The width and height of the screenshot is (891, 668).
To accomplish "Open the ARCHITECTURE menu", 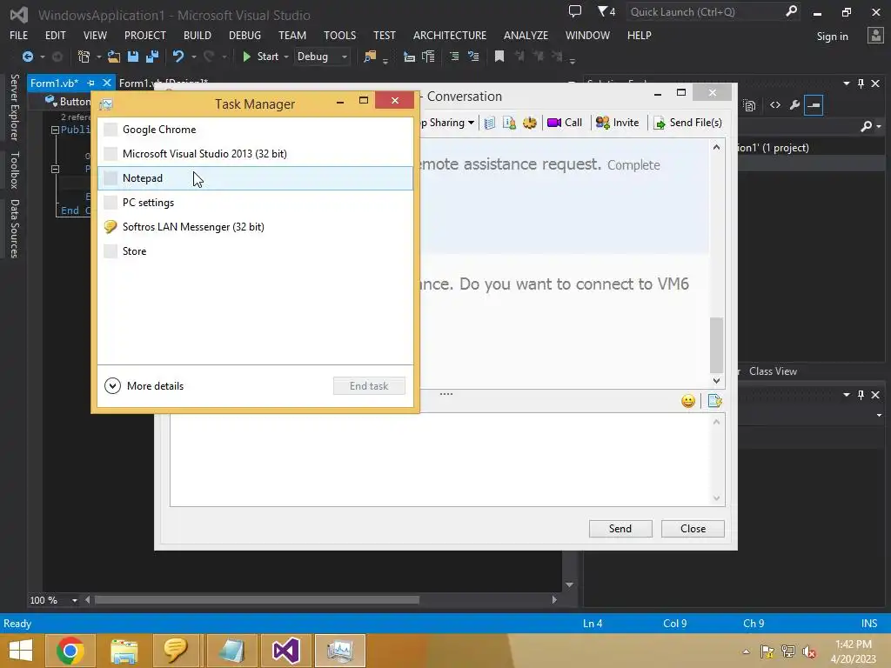I will click(x=450, y=35).
